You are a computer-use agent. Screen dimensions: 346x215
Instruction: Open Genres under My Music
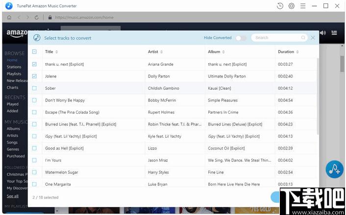(13, 149)
